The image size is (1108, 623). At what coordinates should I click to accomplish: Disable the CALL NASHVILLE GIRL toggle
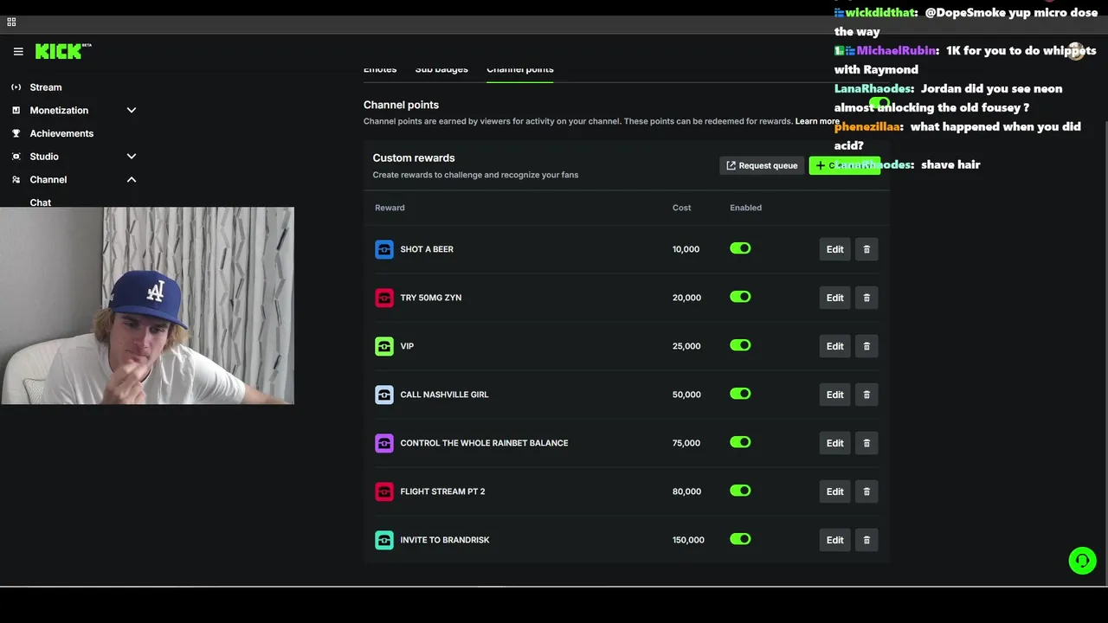click(x=740, y=394)
